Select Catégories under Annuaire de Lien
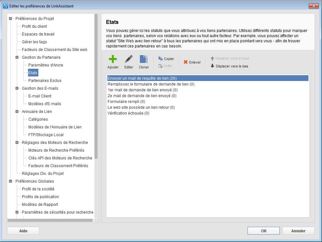The image size is (322, 242). (38, 119)
